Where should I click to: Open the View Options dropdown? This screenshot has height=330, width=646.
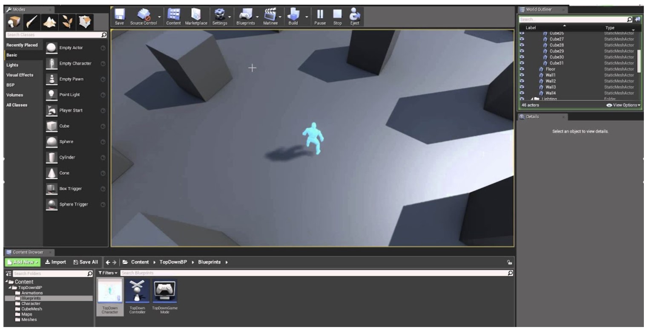coord(623,105)
